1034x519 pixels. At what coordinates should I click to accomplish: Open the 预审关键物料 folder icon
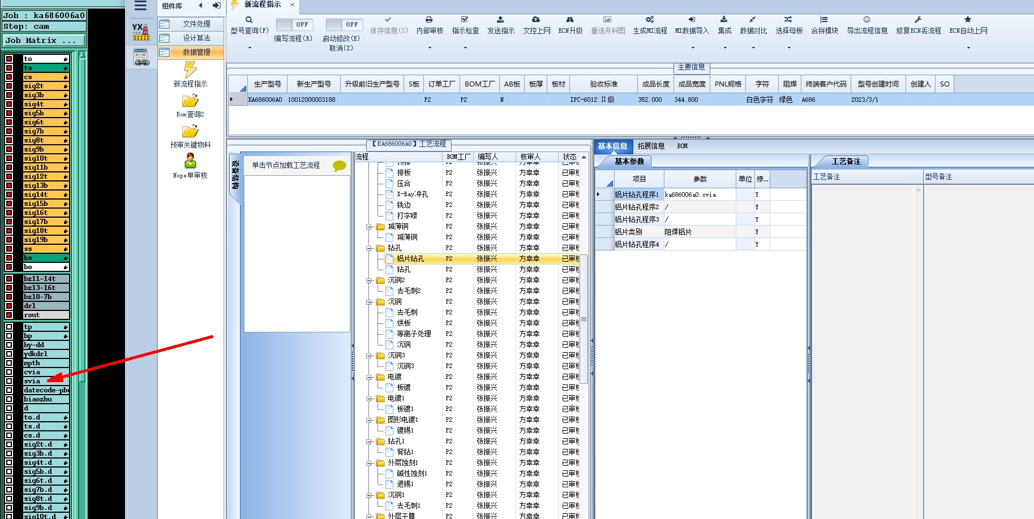190,132
